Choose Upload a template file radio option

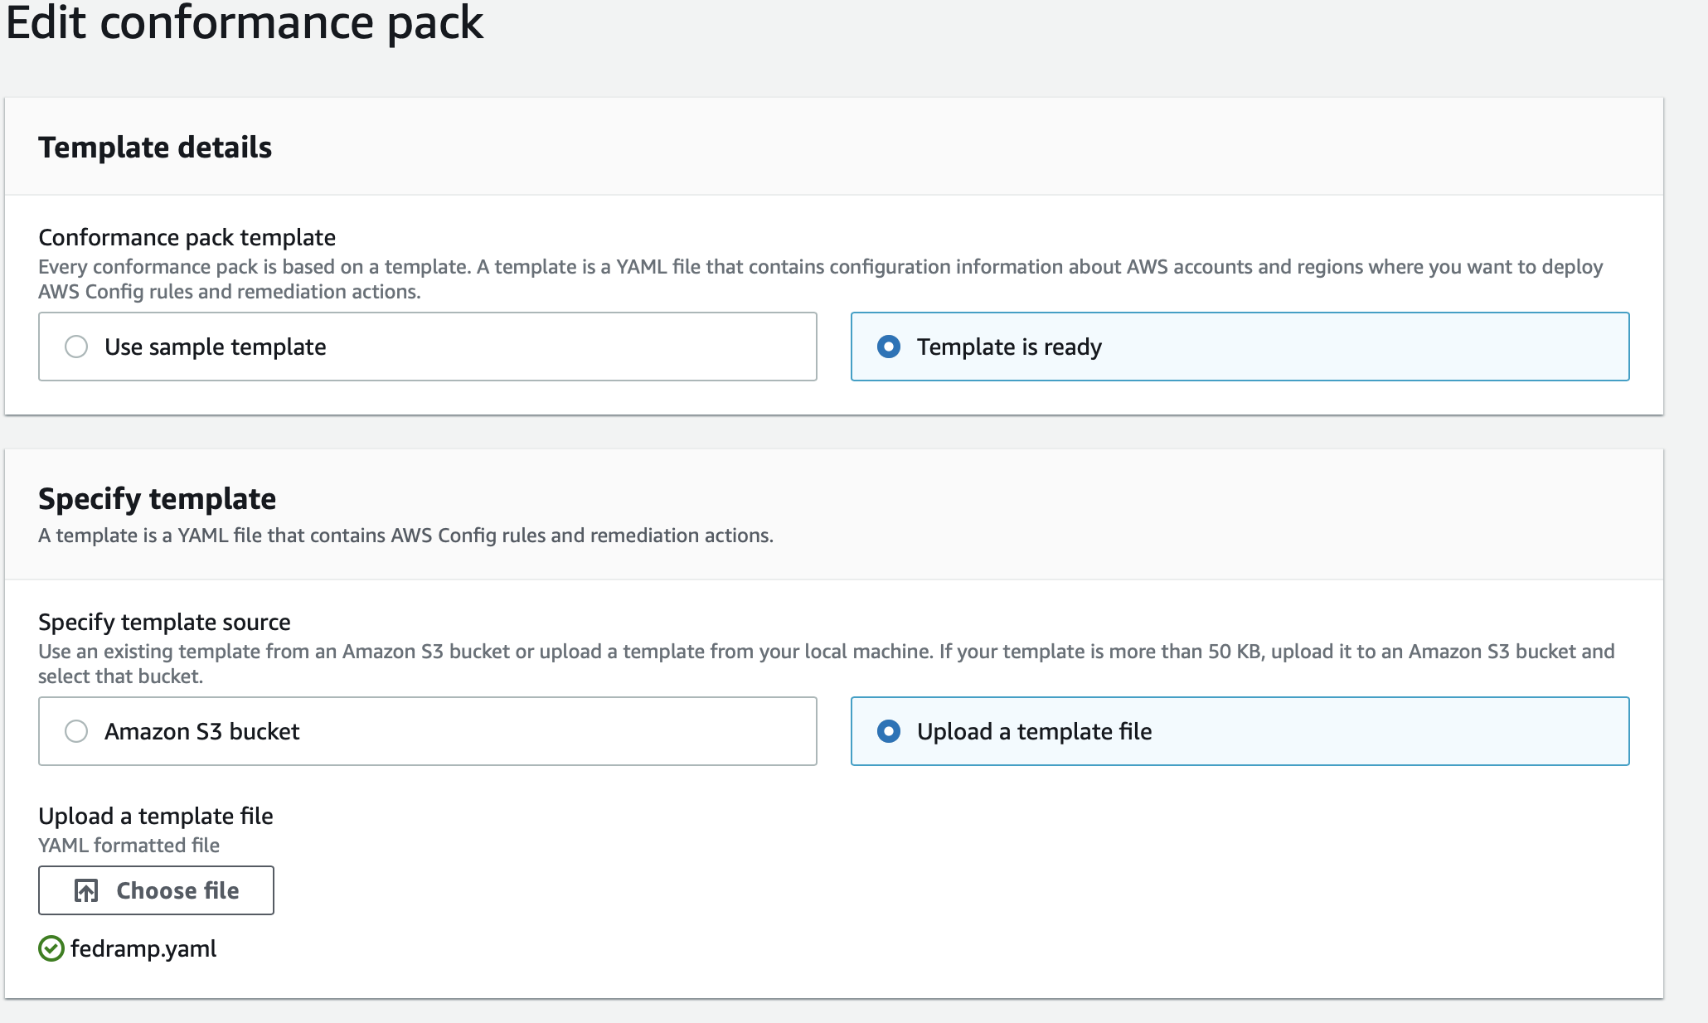pos(889,731)
